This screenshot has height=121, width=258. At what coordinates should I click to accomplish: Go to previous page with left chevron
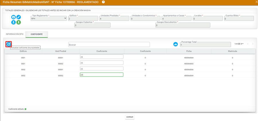click(x=248, y=44)
